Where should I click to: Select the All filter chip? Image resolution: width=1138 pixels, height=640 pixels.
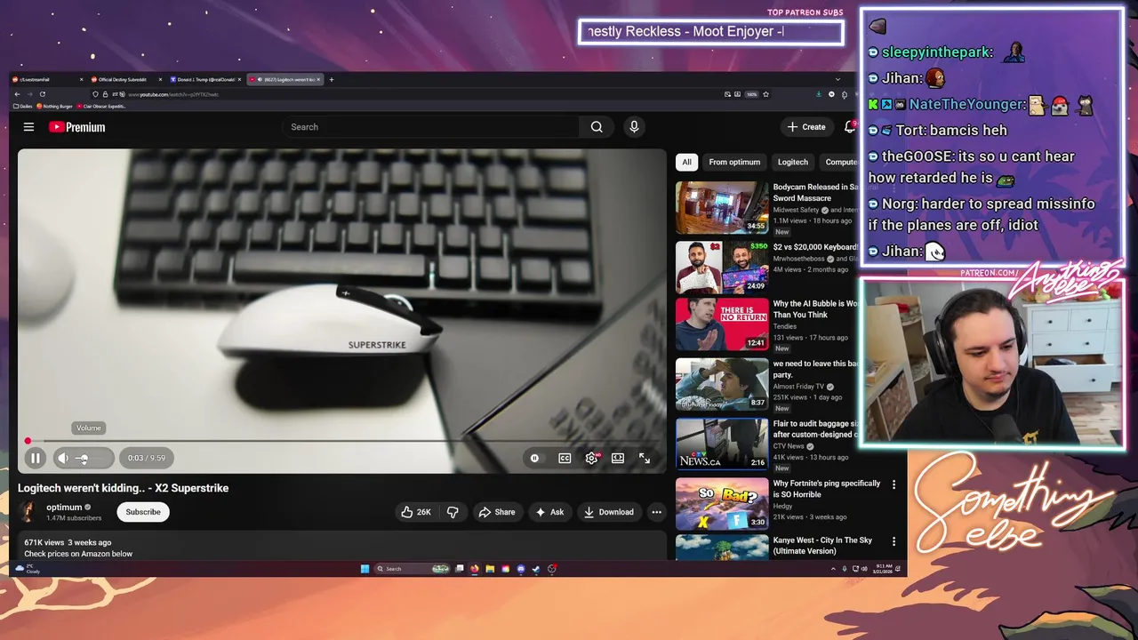tap(686, 162)
